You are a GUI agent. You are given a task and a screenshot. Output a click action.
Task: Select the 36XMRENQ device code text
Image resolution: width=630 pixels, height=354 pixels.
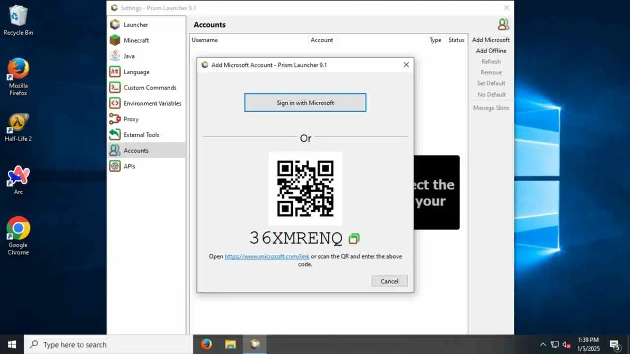(x=296, y=238)
